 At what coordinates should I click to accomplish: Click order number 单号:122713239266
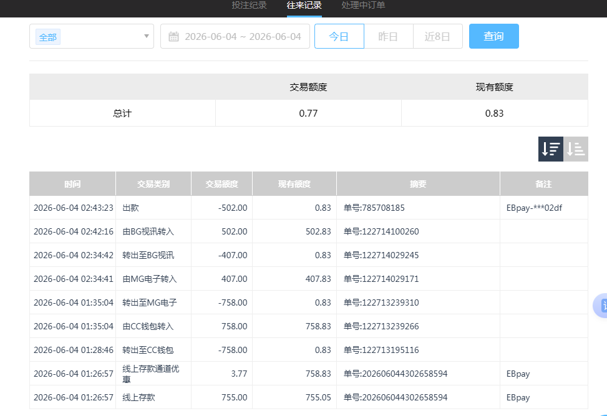(x=381, y=326)
